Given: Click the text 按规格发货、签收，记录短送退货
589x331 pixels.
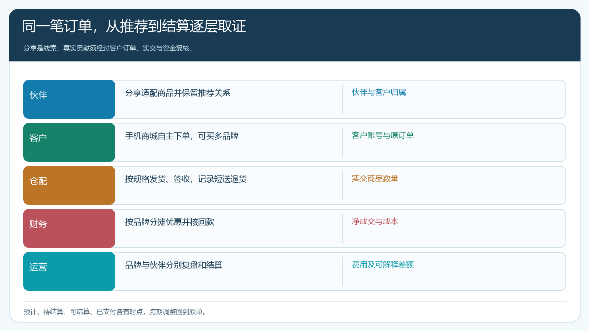Looking at the screenshot, I should point(186,179).
